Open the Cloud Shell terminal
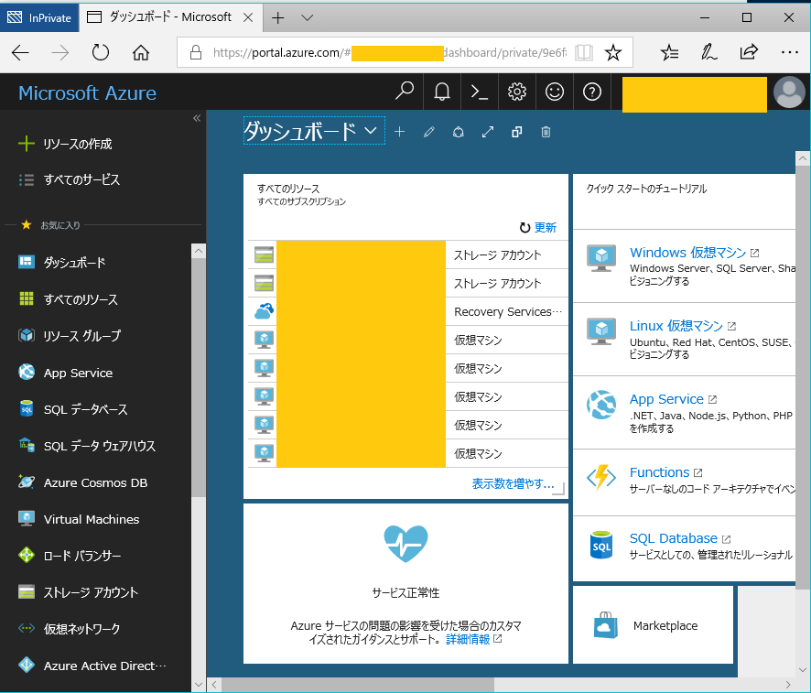This screenshot has height=693, width=811. (x=479, y=92)
